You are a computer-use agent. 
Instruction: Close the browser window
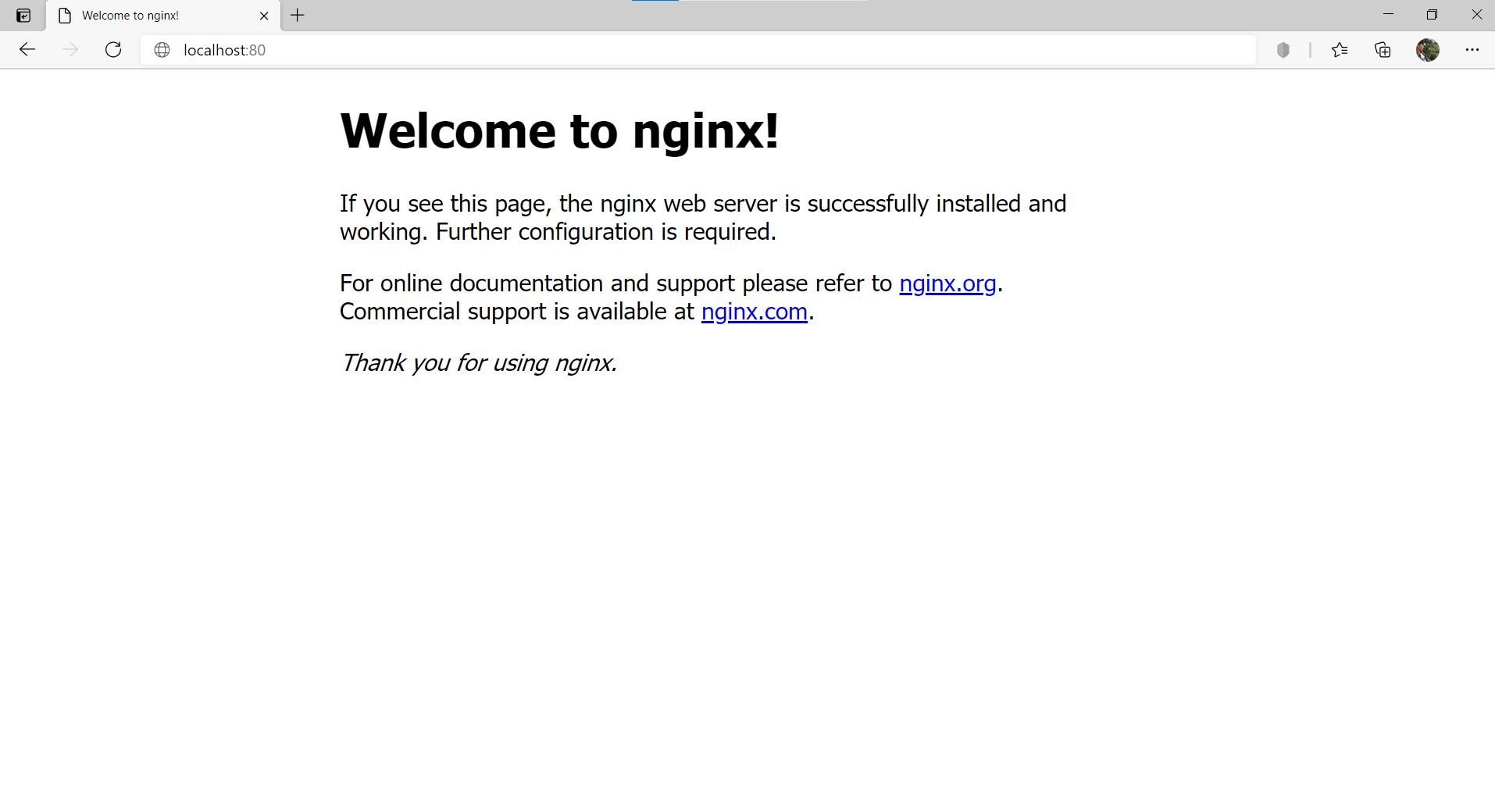click(x=1476, y=15)
